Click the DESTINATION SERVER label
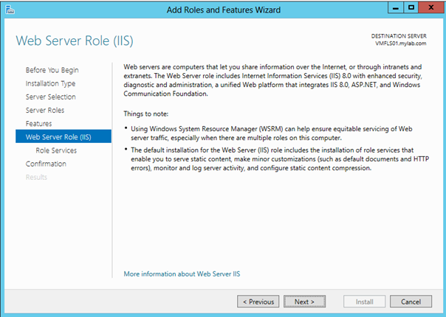The height and width of the screenshot is (317, 446). pos(399,36)
